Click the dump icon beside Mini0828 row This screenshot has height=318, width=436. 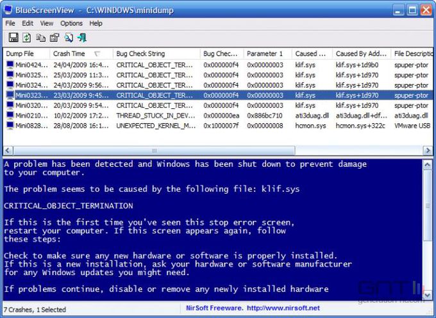10,126
